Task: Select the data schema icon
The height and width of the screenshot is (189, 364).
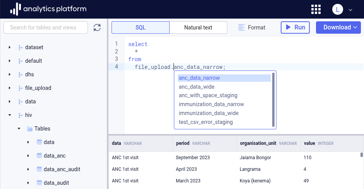Action: [21, 102]
